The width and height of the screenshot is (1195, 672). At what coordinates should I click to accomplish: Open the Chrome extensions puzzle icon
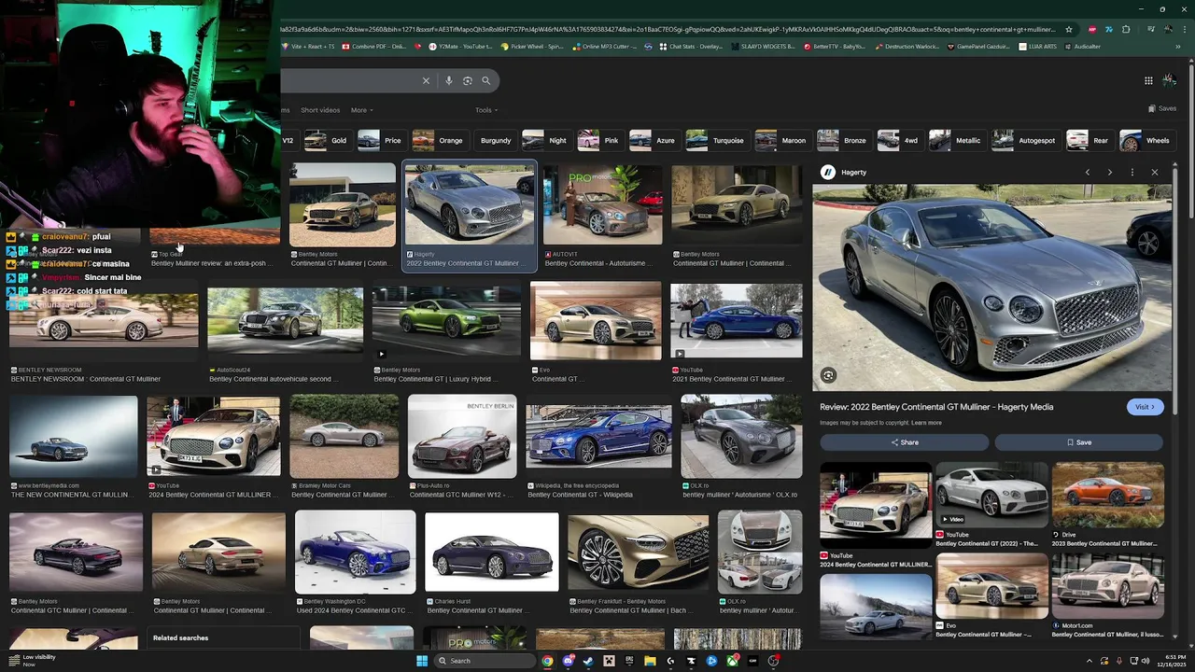tap(1127, 29)
